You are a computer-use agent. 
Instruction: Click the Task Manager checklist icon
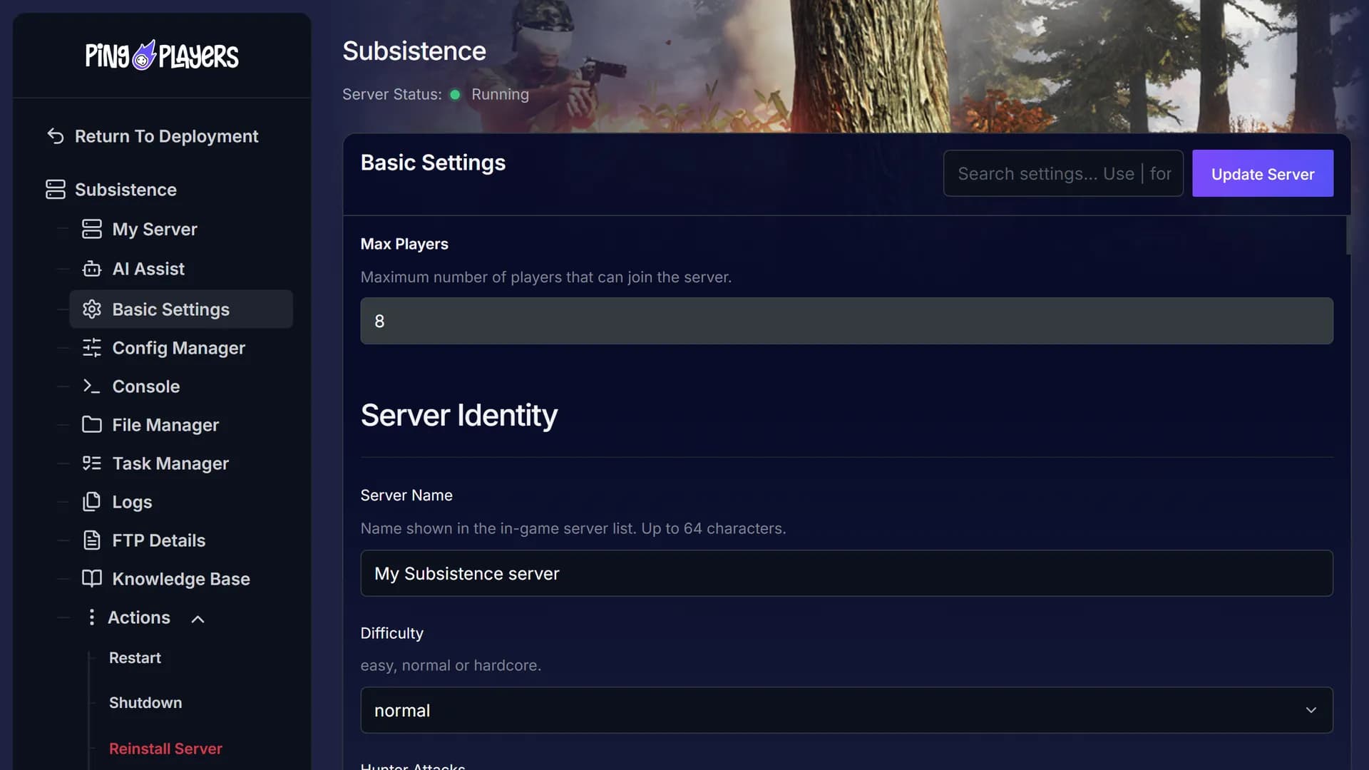pyautogui.click(x=92, y=463)
